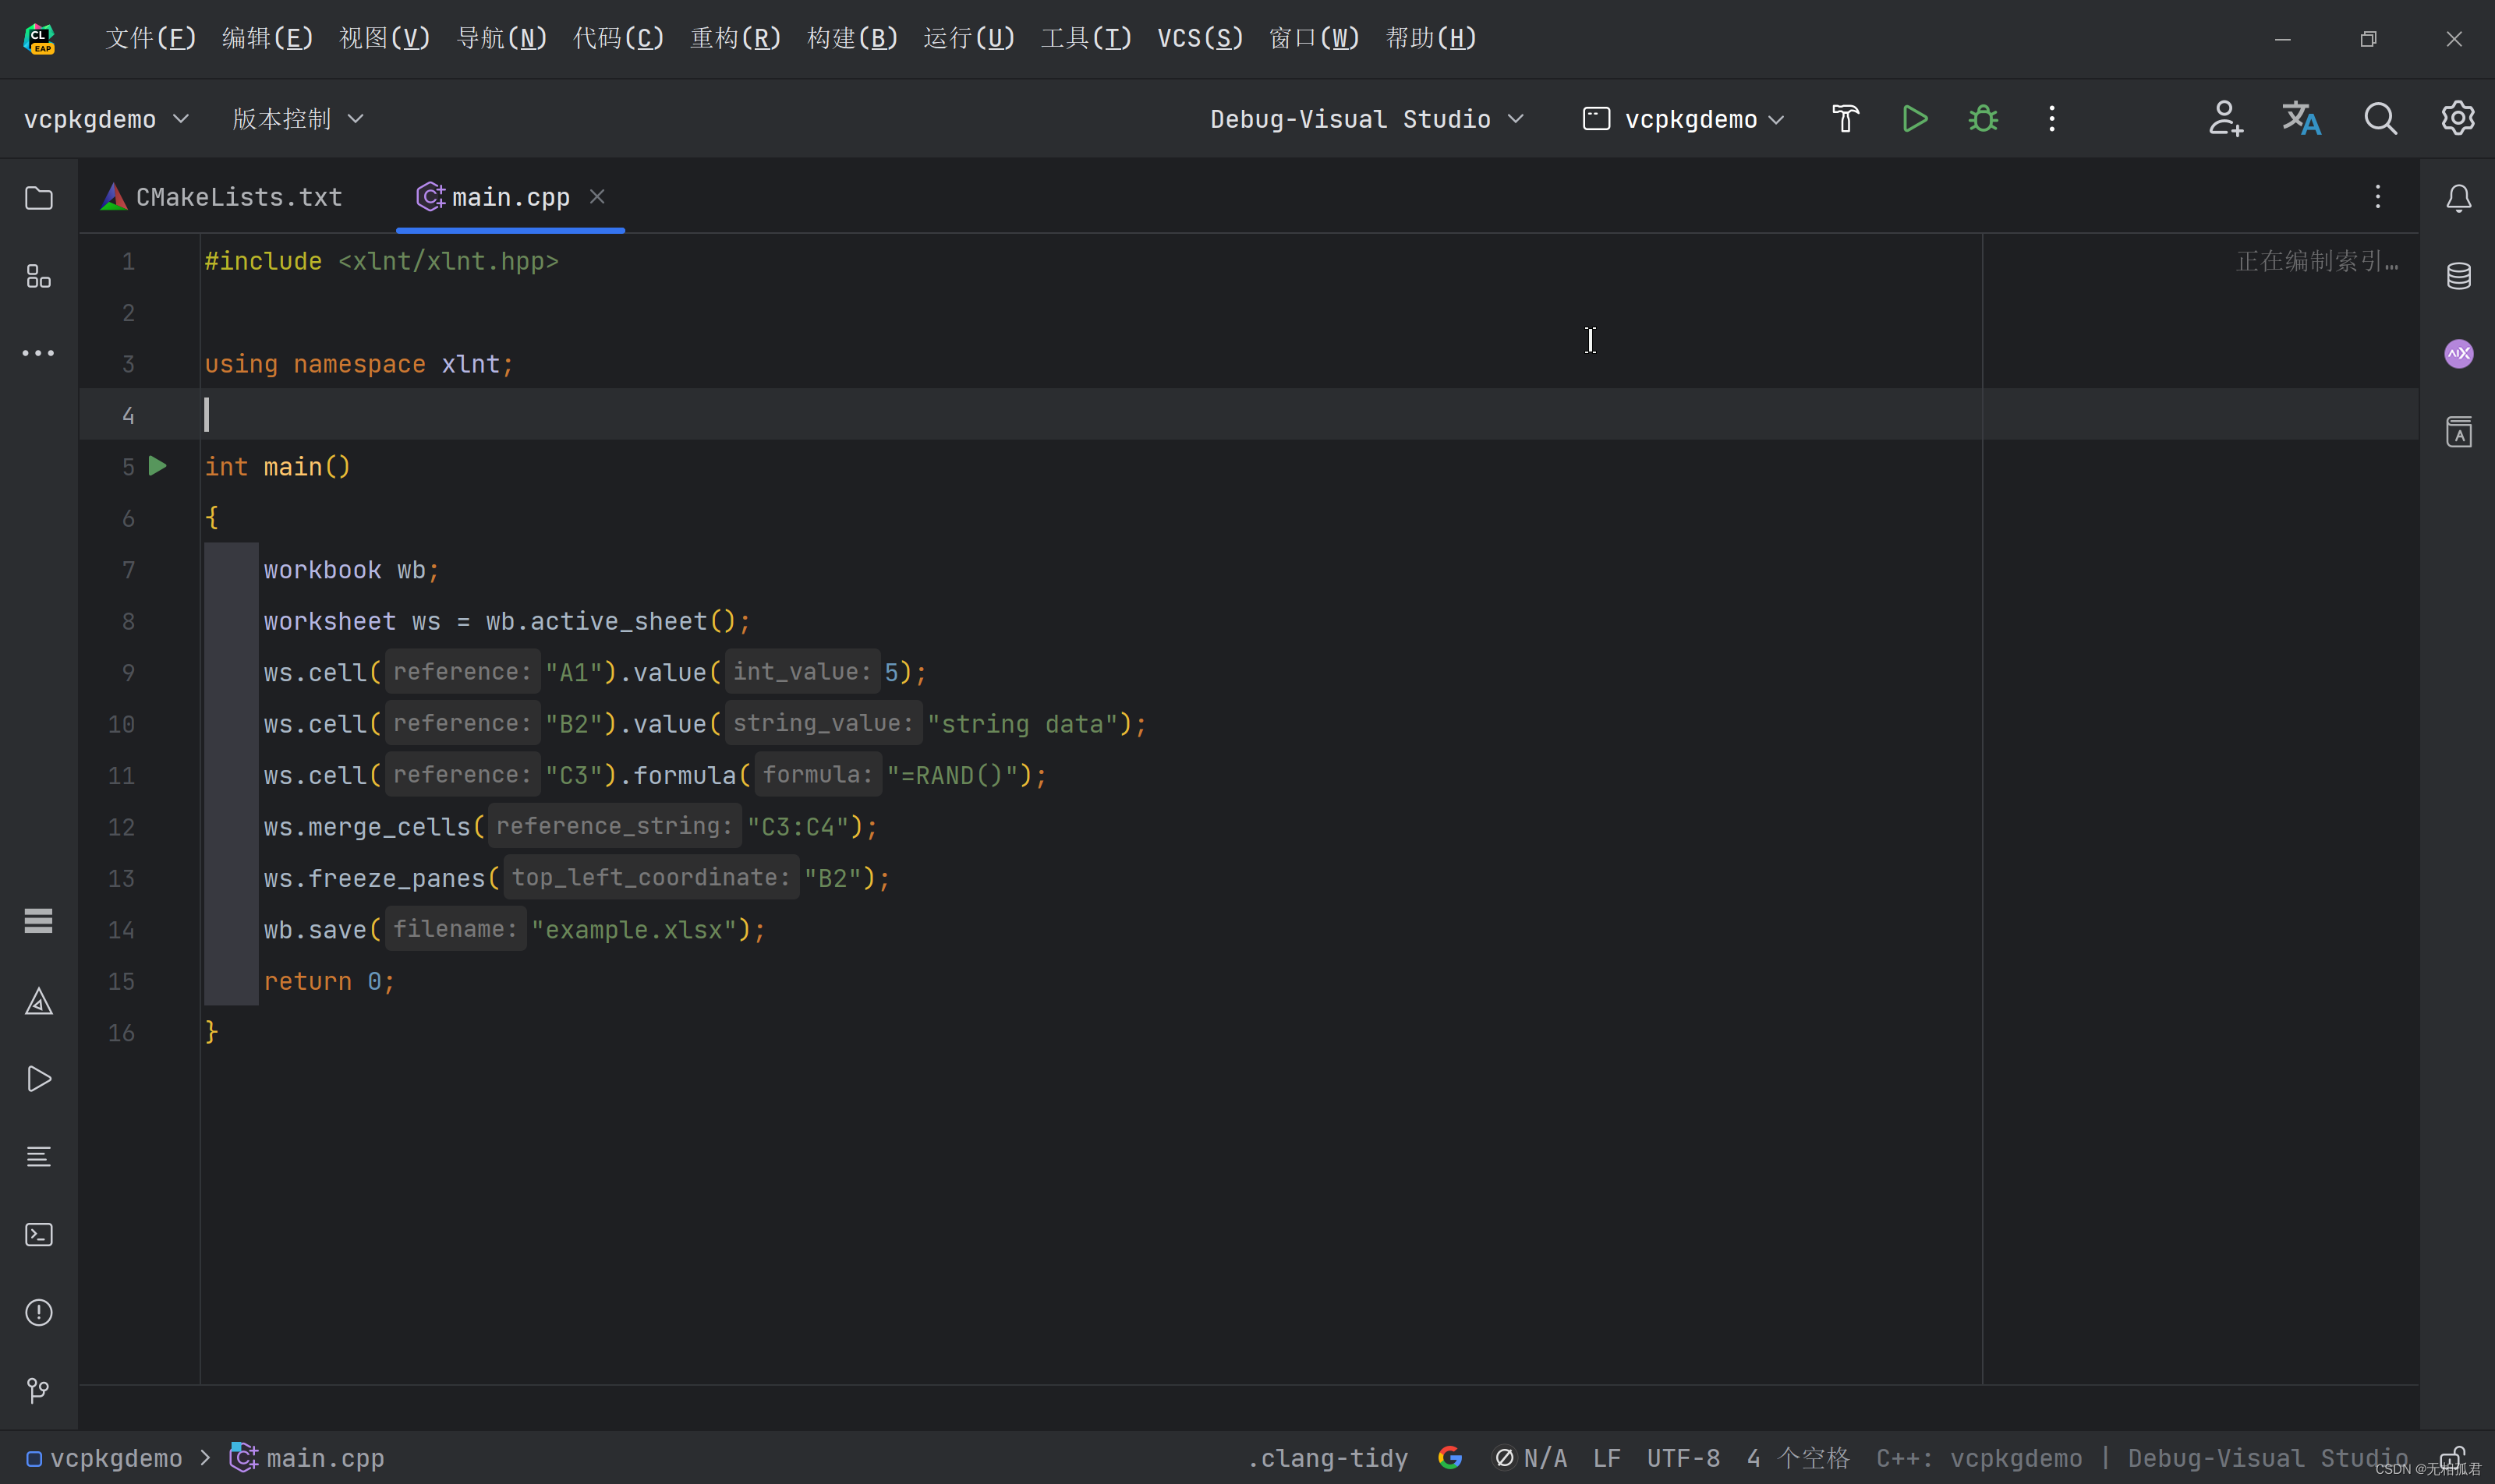This screenshot has width=2495, height=1484.
Task: Open the 重构(R) menu
Action: click(x=735, y=38)
